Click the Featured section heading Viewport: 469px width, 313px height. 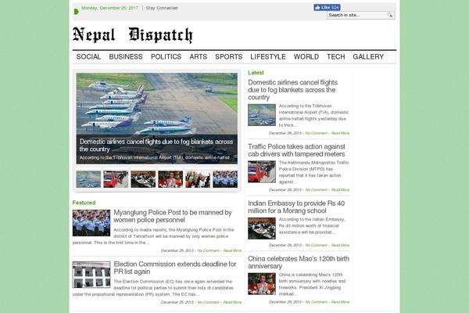(x=84, y=203)
